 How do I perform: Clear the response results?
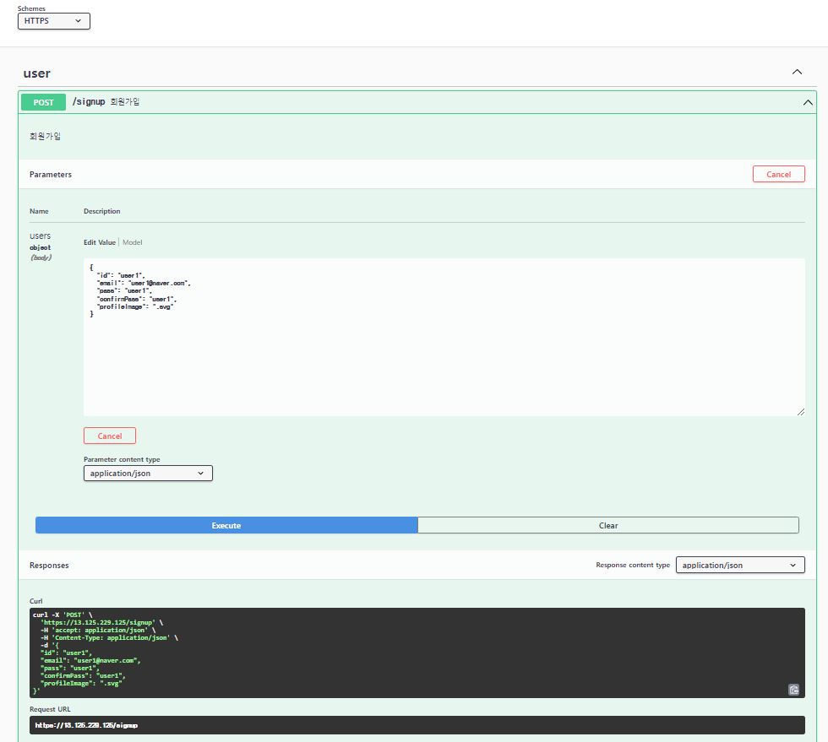[x=608, y=525]
